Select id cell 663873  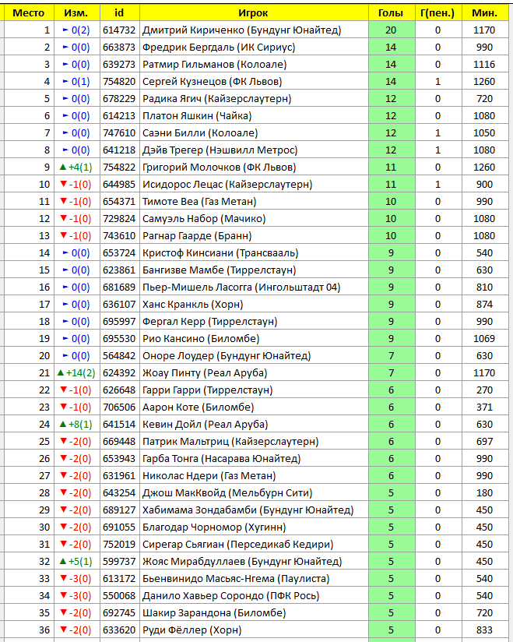[119, 47]
